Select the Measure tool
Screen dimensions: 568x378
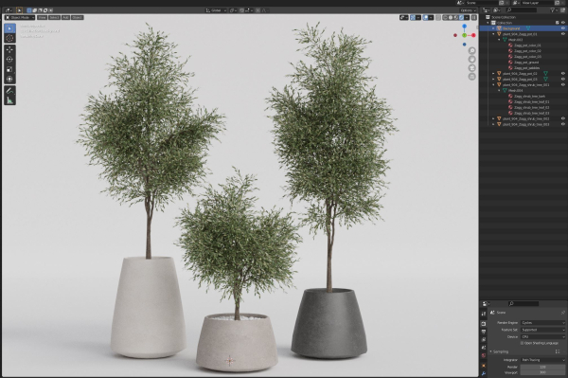[9, 100]
